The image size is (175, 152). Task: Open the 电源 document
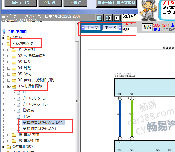(x=26, y=116)
